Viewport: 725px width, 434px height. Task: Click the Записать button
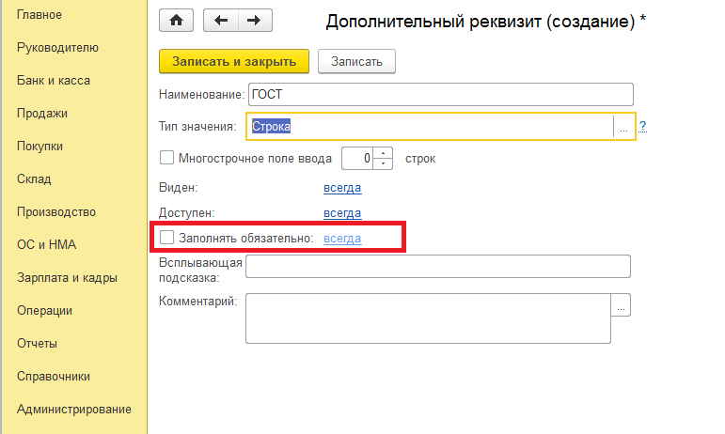click(356, 61)
